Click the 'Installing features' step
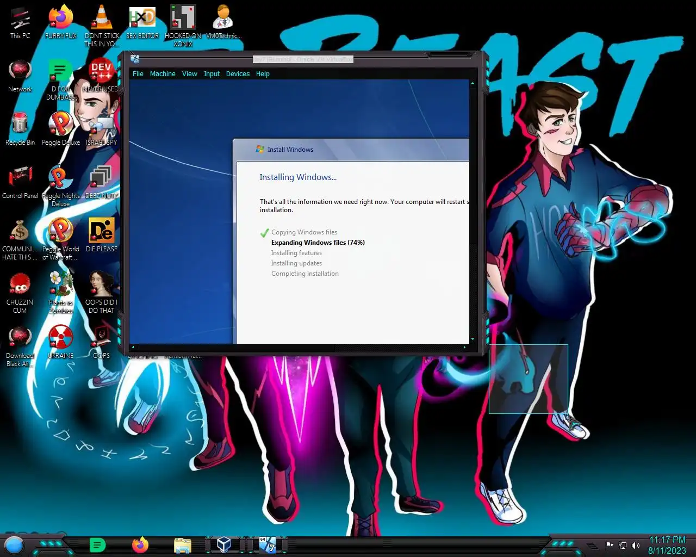 click(x=296, y=253)
